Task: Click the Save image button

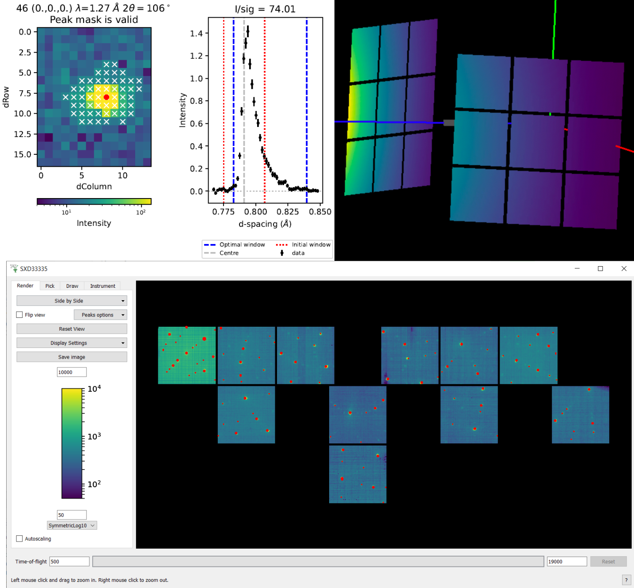Action: 72,357
